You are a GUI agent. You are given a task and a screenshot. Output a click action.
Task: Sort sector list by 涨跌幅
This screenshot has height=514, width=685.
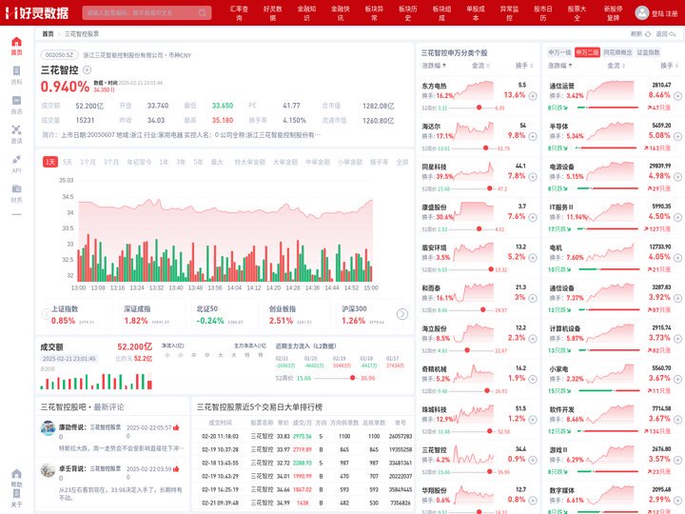click(x=560, y=66)
